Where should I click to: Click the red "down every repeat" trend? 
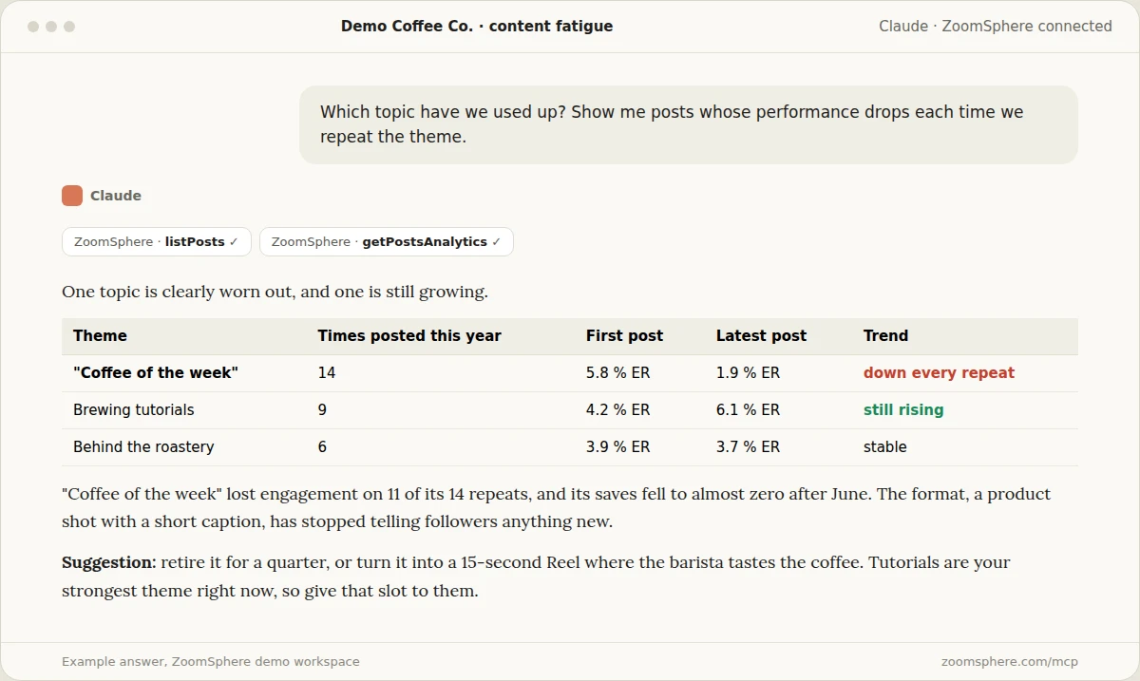[939, 373]
